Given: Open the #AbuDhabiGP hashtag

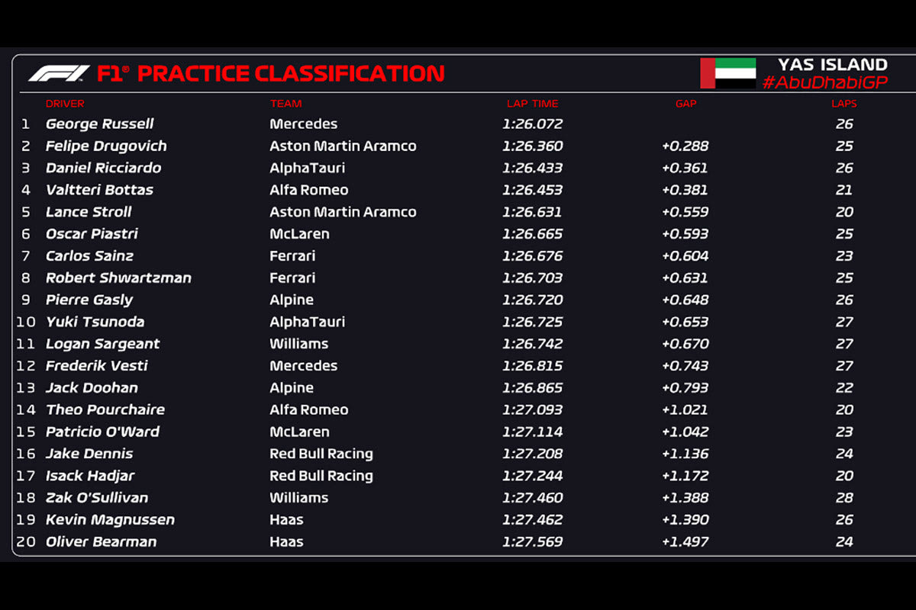Looking at the screenshot, I should pos(824,82).
